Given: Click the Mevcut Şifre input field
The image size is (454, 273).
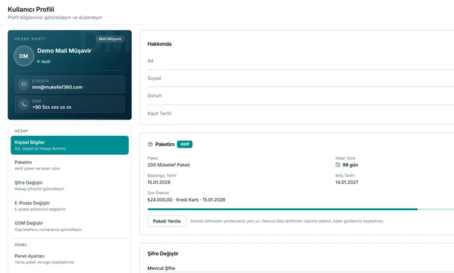Looking at the screenshot, I should tap(301, 272).
